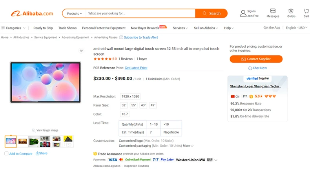Click the Get Latest Price link
The height and width of the screenshot is (180, 310).
pyautogui.click(x=136, y=68)
